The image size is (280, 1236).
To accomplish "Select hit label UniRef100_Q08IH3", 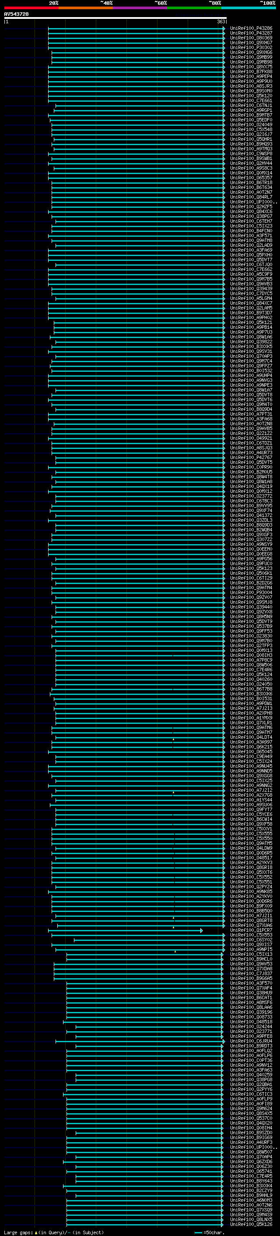I will click(251, 655).
